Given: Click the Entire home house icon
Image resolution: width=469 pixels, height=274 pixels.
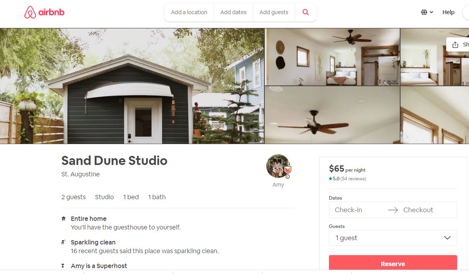Looking at the screenshot, I should [63, 218].
